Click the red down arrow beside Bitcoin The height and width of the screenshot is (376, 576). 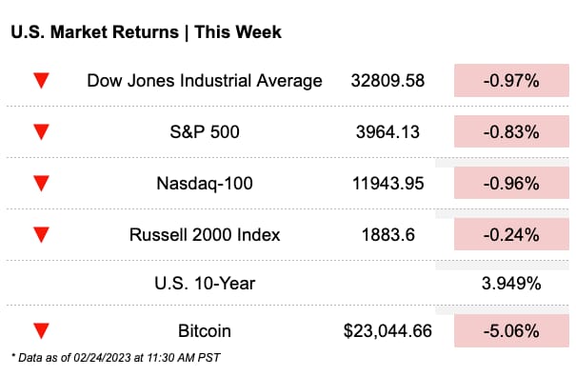coord(41,331)
